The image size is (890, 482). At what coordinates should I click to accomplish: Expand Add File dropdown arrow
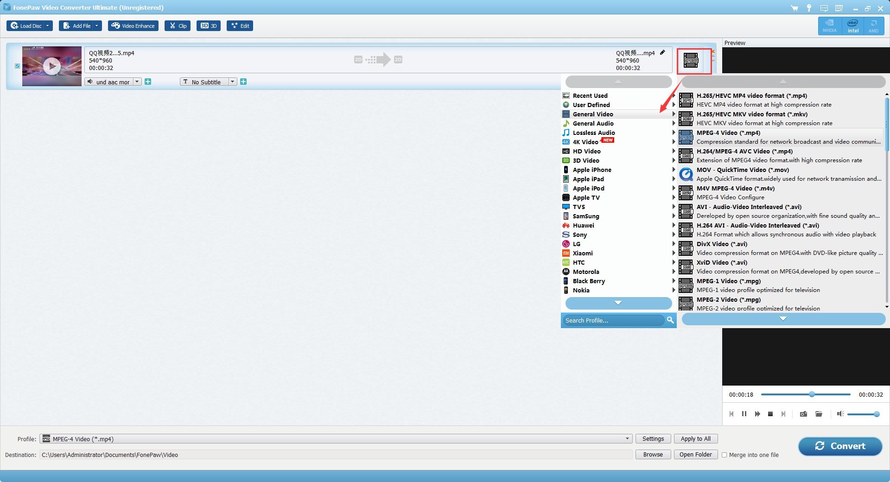tap(96, 26)
